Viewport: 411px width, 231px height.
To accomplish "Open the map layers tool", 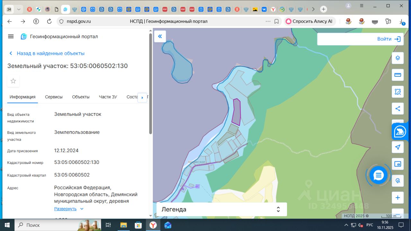I will point(398,58).
